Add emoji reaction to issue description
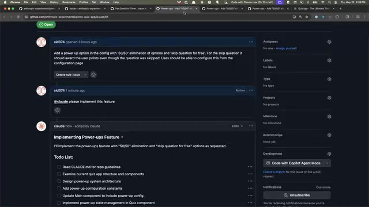Image resolution: width=369 pixels, height=207 pixels. (x=93, y=75)
